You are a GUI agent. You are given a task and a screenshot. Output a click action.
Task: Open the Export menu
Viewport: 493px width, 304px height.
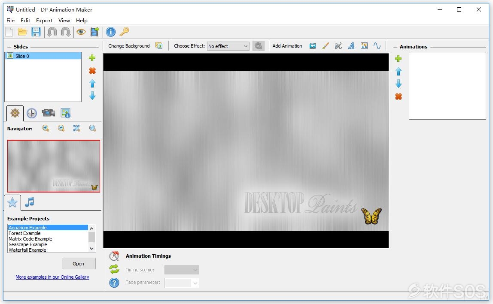click(x=44, y=21)
